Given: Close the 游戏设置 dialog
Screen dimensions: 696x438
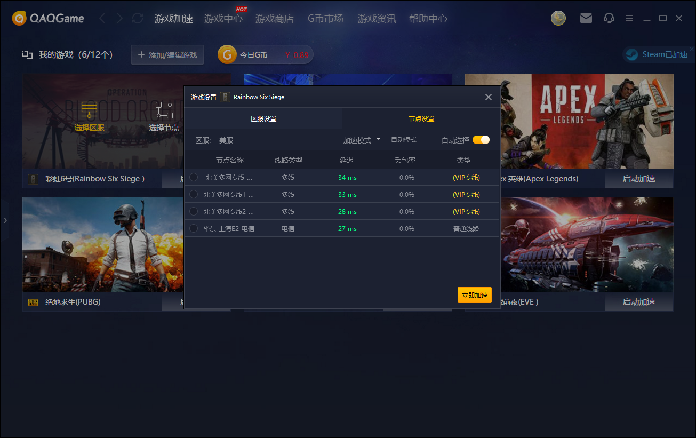Looking at the screenshot, I should pos(488,97).
